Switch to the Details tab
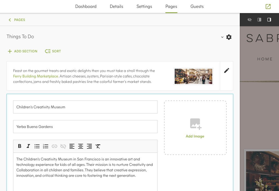This screenshot has width=279, height=191. pyautogui.click(x=117, y=7)
